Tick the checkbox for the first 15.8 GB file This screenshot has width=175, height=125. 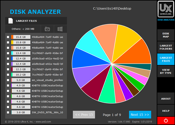[x=8, y=37]
